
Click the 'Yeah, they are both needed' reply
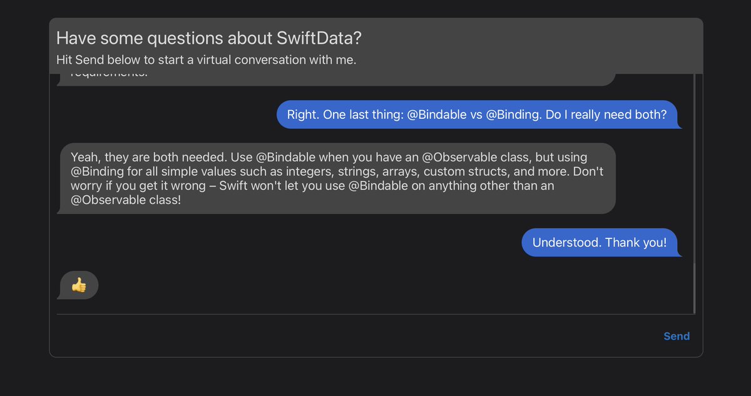[x=337, y=179]
